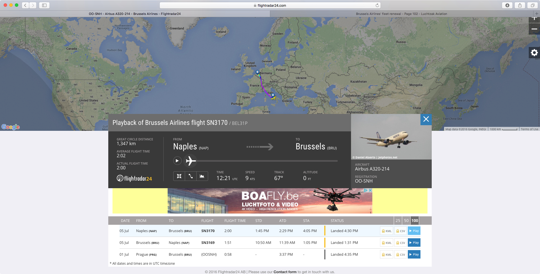
Task: Open map Terms of Use link
Action: click(x=529, y=129)
